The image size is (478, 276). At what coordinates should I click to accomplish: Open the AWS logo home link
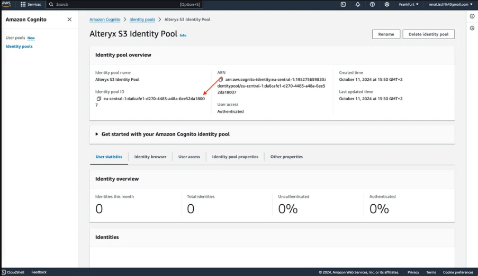pyautogui.click(x=6, y=4)
